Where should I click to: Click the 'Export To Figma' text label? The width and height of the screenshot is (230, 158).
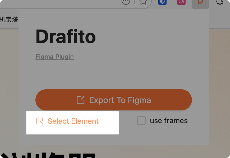pos(120,100)
